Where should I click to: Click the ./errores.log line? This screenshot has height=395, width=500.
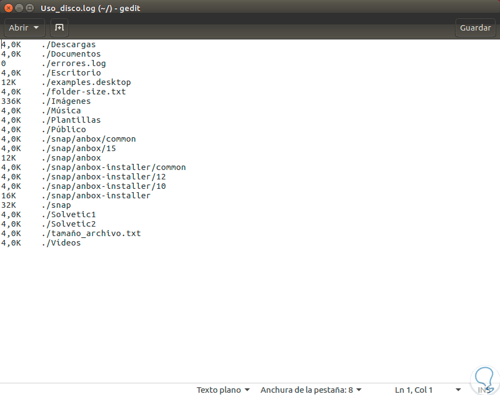coord(53,63)
